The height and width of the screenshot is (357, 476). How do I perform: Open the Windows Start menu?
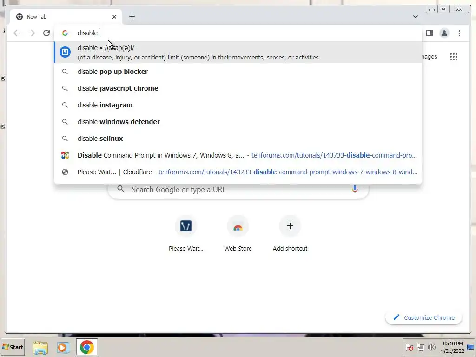(13, 347)
